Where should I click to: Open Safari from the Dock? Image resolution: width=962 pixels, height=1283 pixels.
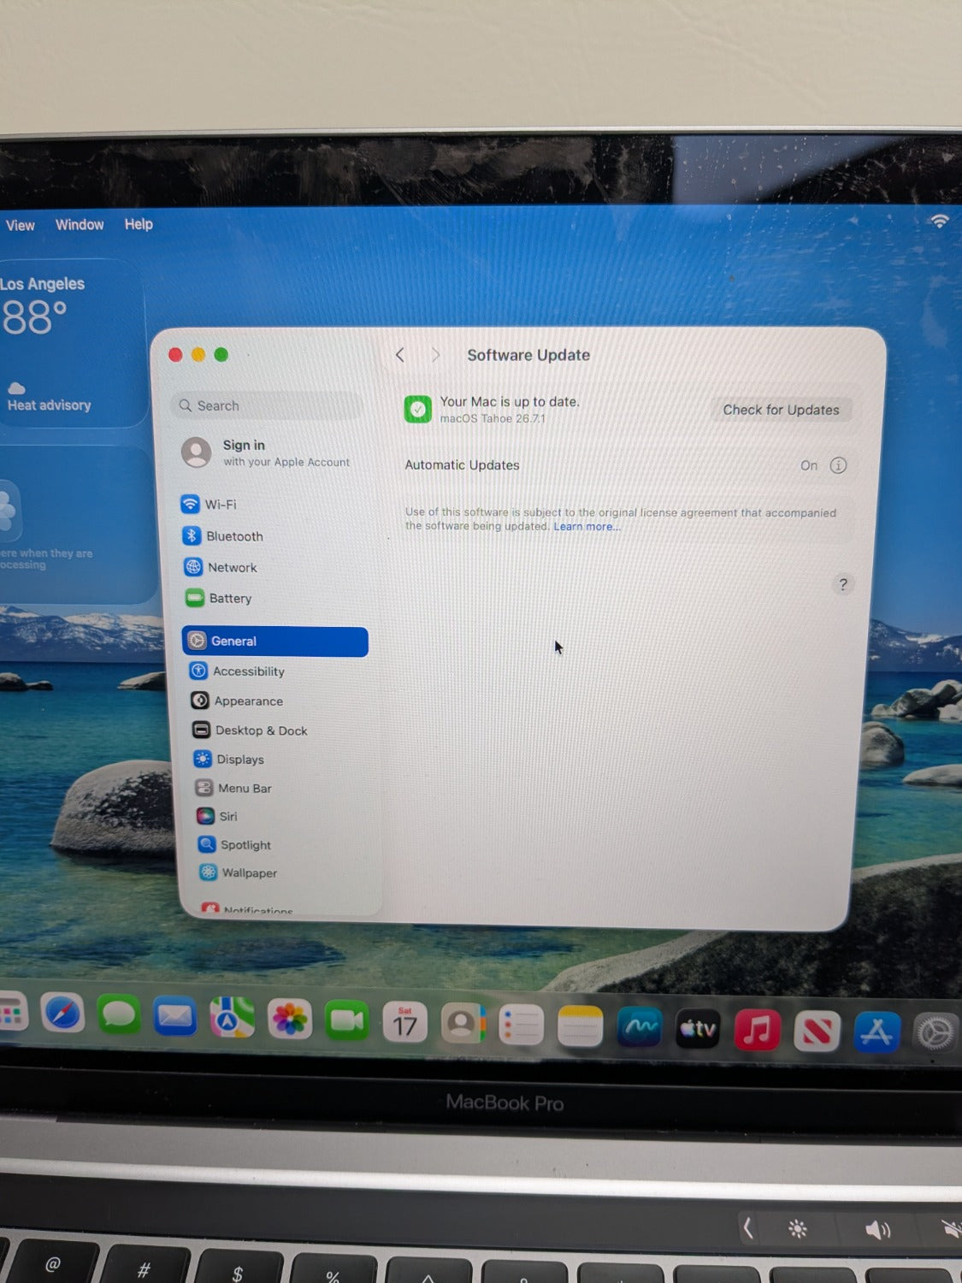62,1014
